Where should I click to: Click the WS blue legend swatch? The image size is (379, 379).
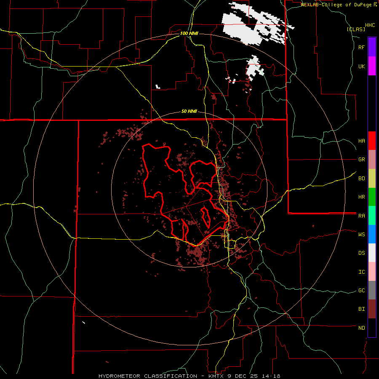pos(372,234)
